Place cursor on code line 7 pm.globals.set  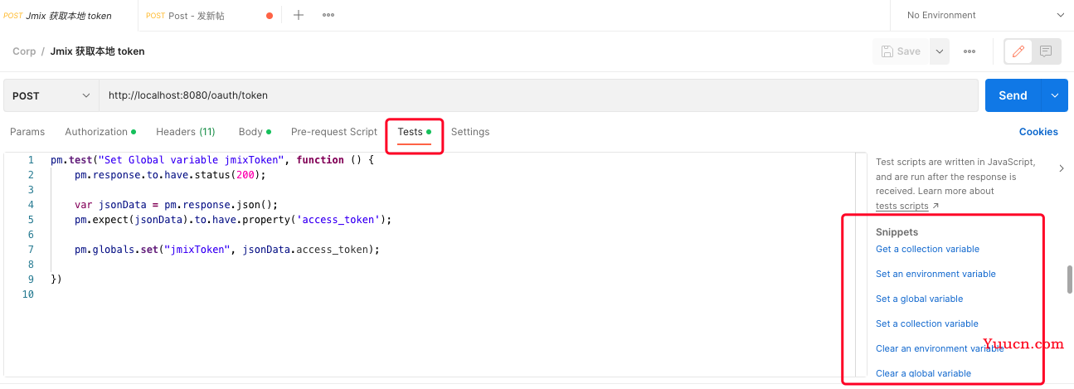pyautogui.click(x=226, y=250)
